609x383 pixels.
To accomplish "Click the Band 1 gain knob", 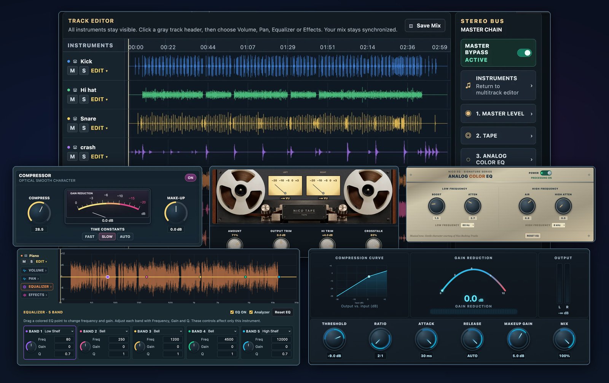I will (31, 346).
